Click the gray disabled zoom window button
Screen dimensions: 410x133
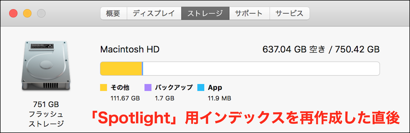pyautogui.click(x=41, y=13)
